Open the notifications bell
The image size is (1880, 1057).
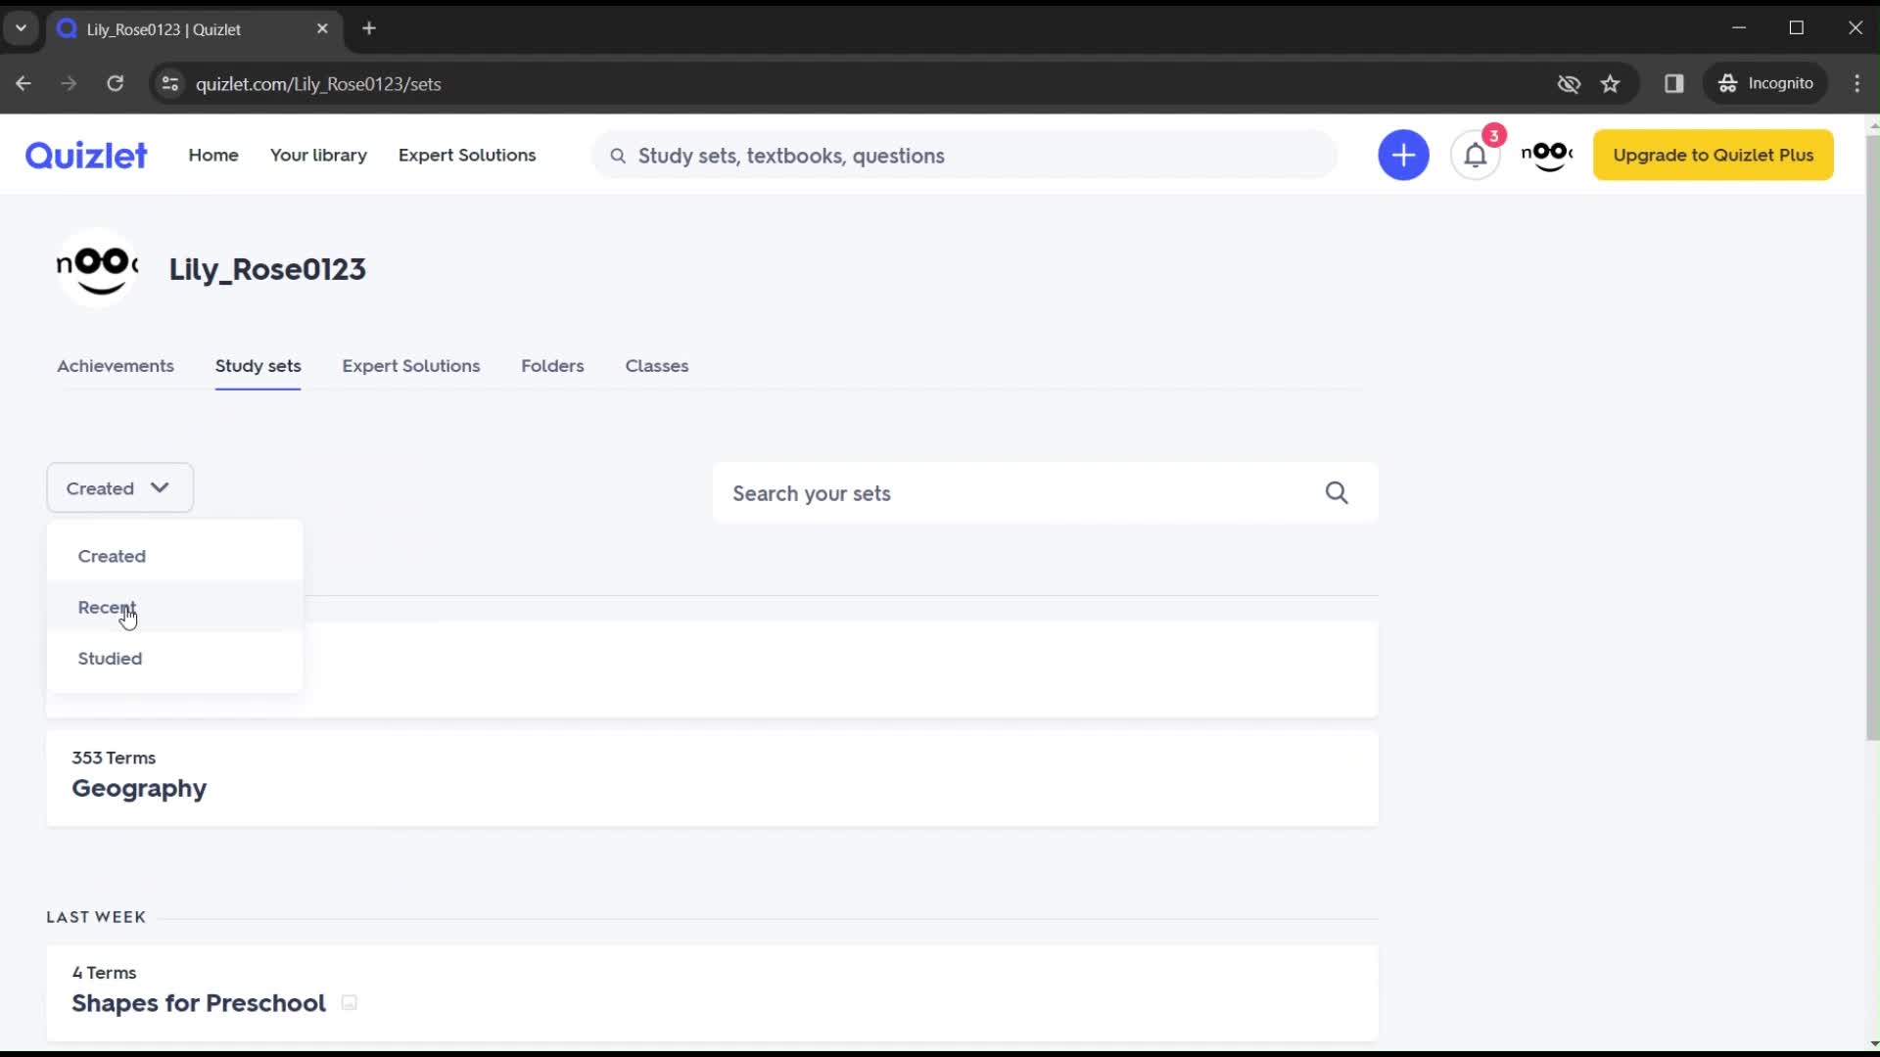click(x=1475, y=156)
